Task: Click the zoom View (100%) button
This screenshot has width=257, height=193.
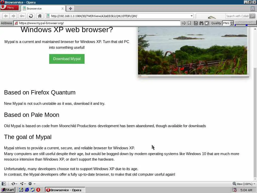Action: tap(242, 184)
